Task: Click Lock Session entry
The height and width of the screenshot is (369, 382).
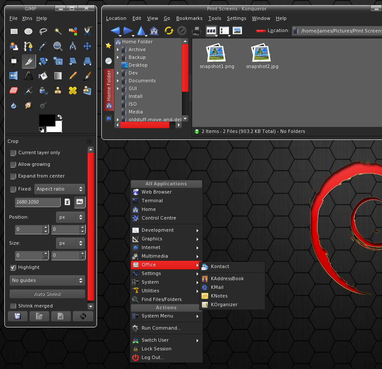Action: [166, 349]
